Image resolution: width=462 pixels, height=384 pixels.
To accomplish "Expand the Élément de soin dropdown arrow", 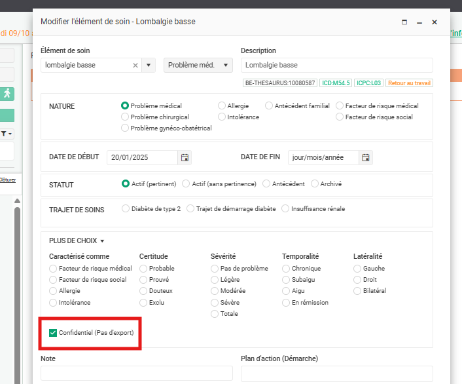I will pyautogui.click(x=149, y=65).
